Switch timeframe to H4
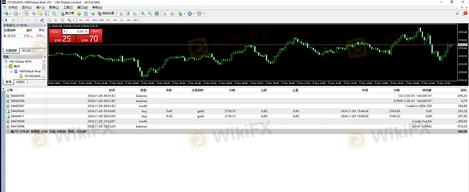 [x=115, y=20]
